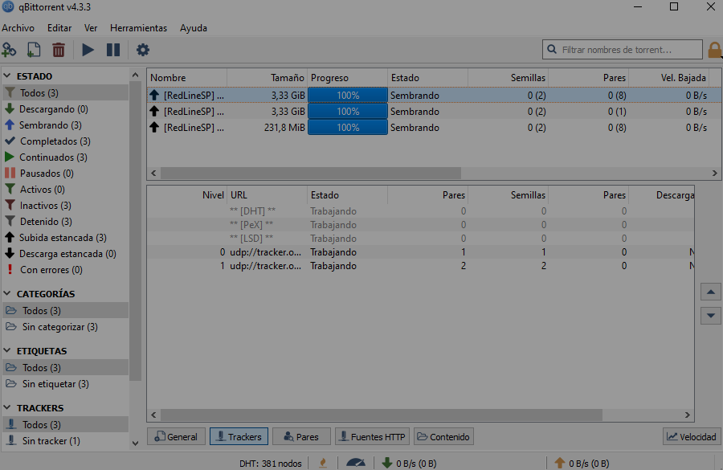Viewport: 723px width, 470px height.
Task: Click torrent list horizontal scrollbar
Action: [x=311, y=174]
